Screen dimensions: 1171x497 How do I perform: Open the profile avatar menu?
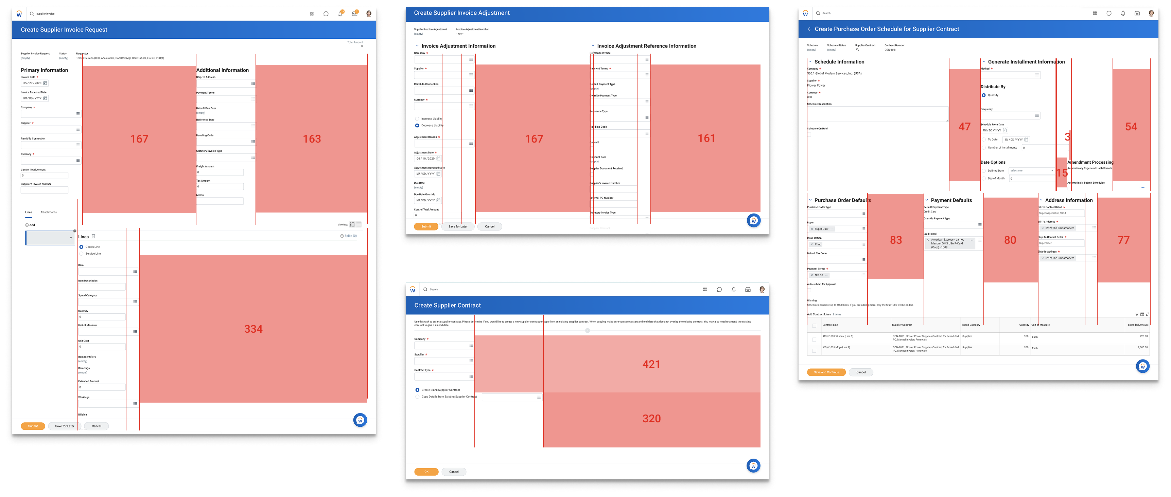[369, 14]
